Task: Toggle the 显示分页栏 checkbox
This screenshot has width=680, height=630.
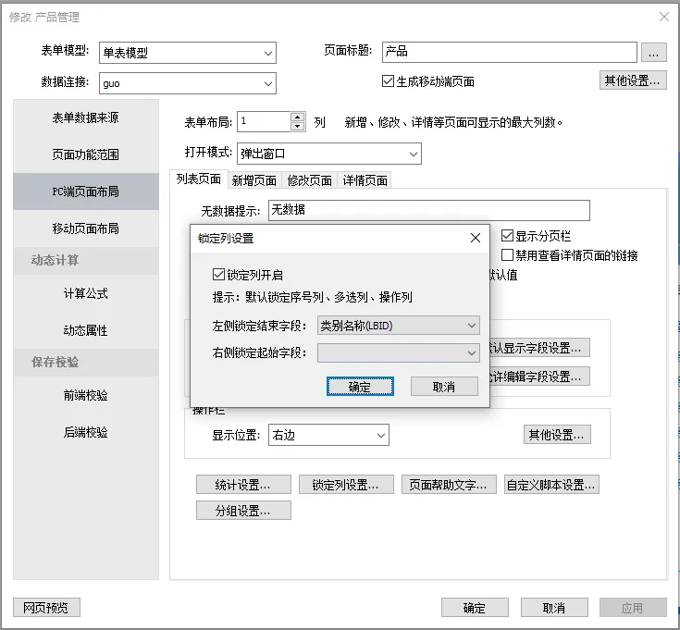Action: point(507,237)
